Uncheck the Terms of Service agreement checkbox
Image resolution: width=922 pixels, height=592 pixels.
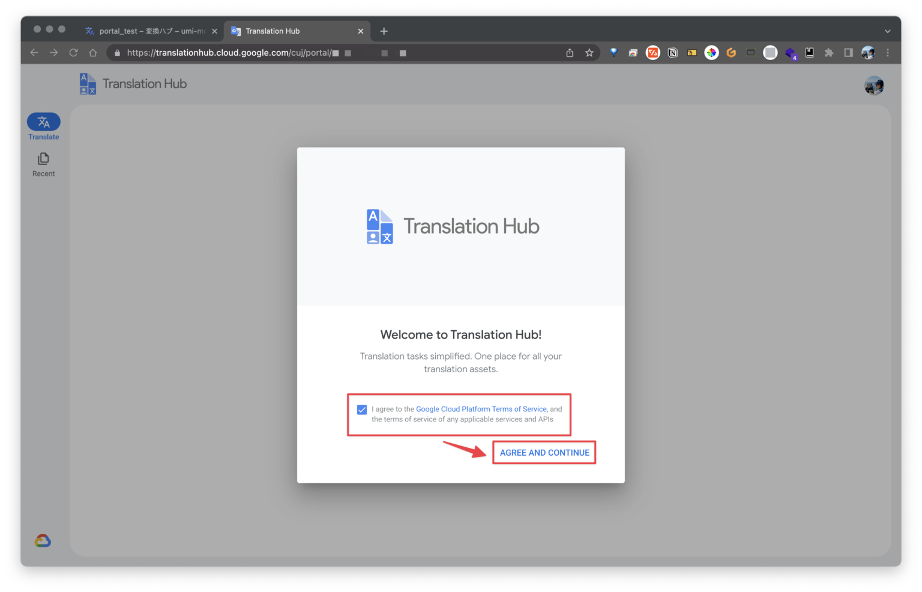click(x=362, y=409)
